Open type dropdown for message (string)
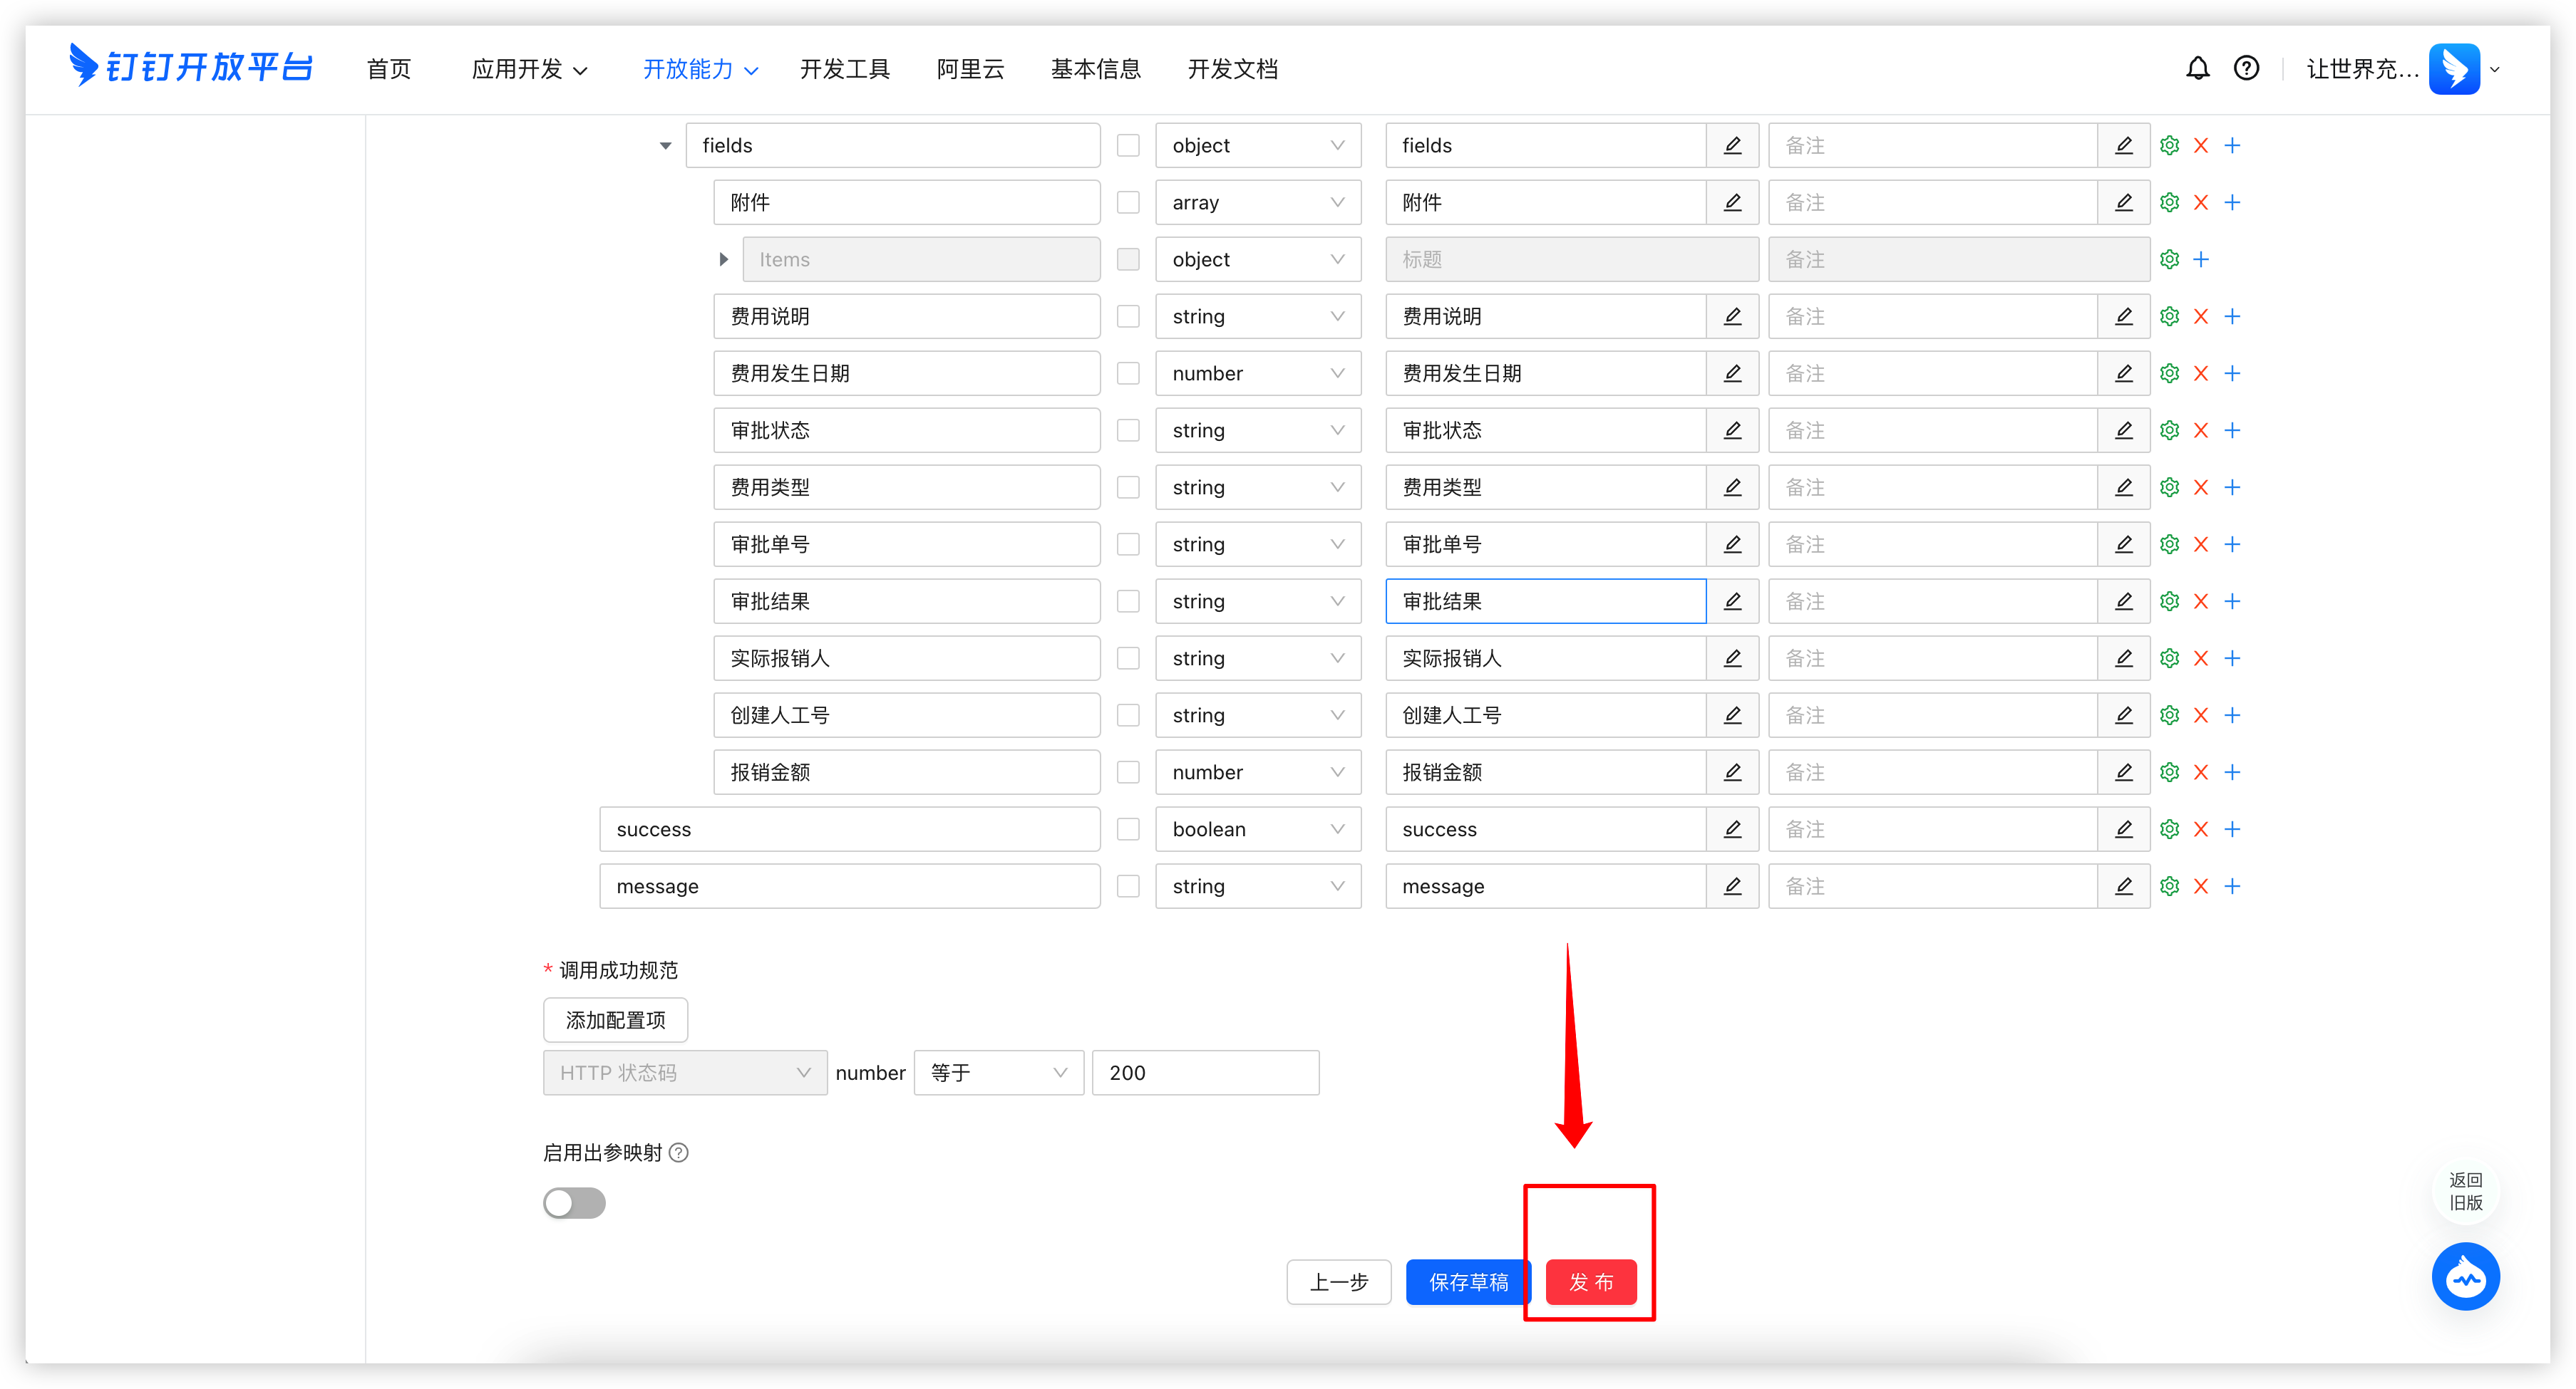Viewport: 2576px width, 1389px height. tap(1258, 886)
